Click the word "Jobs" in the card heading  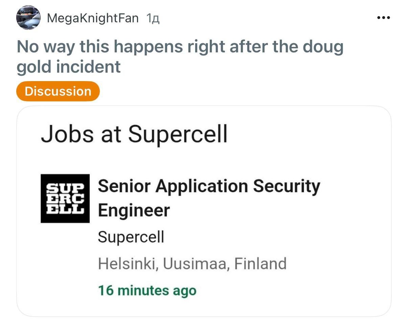tap(67, 134)
